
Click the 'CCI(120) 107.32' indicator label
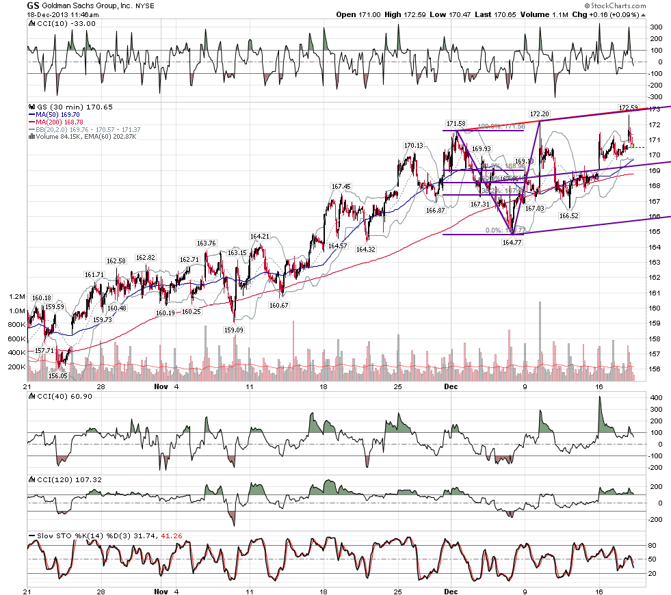(70, 480)
